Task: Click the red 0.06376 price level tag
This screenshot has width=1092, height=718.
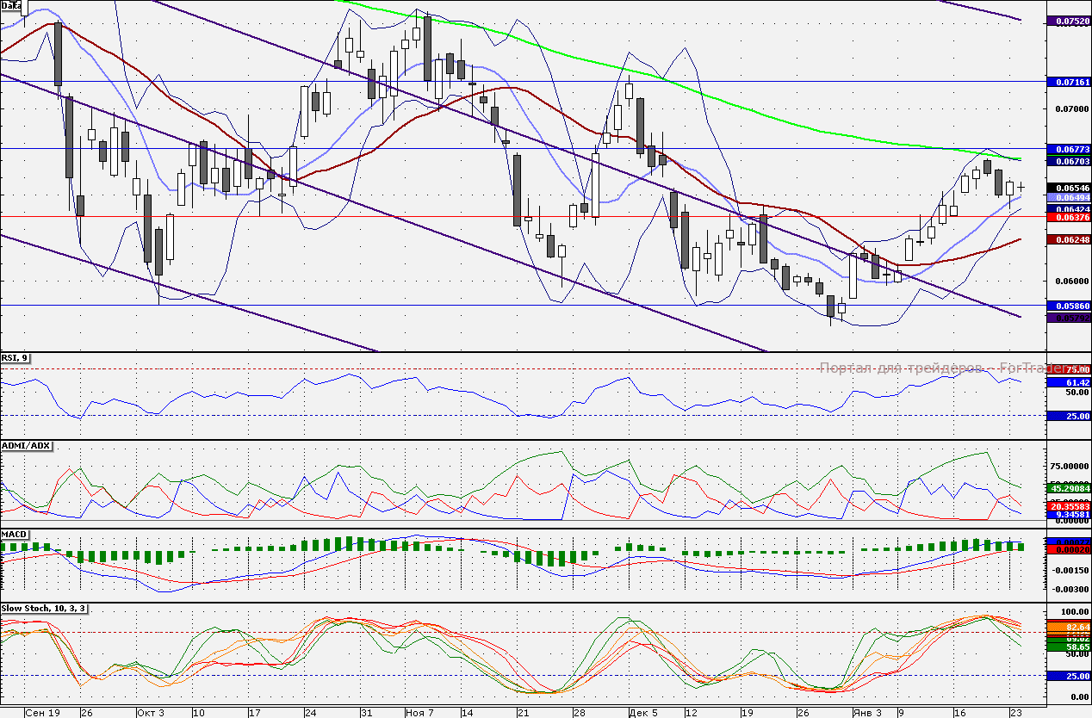Action: pos(1068,218)
